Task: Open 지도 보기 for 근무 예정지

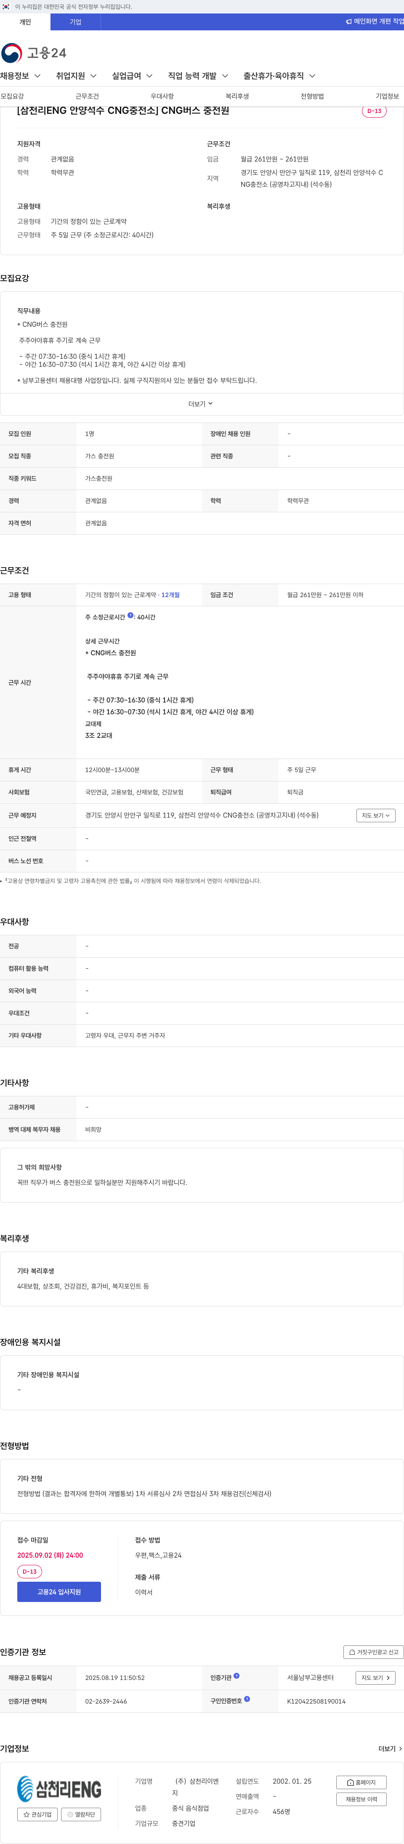Action: 375,816
